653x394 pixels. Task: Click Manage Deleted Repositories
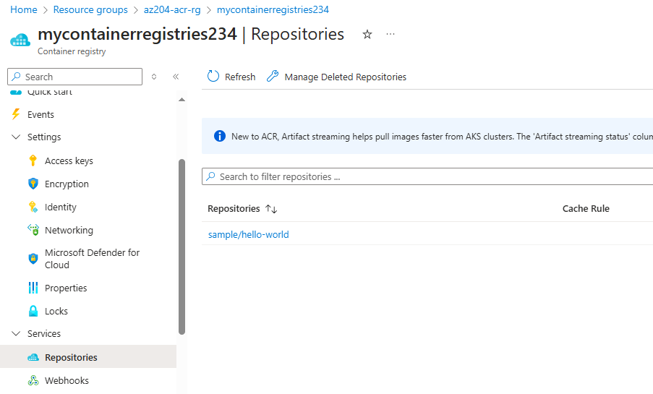(x=345, y=77)
